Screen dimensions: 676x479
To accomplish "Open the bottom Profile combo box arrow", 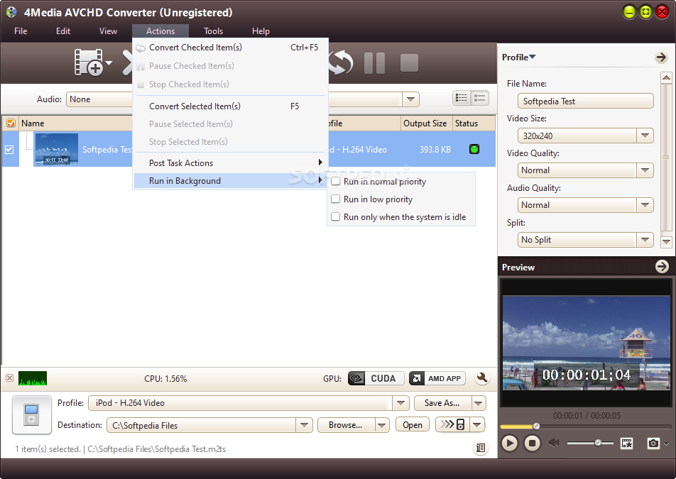I will pos(401,403).
